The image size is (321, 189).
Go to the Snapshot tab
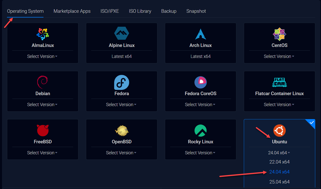click(x=196, y=11)
